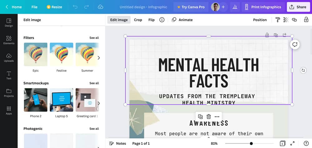
Task: Open the File menu
Action: pos(34,7)
